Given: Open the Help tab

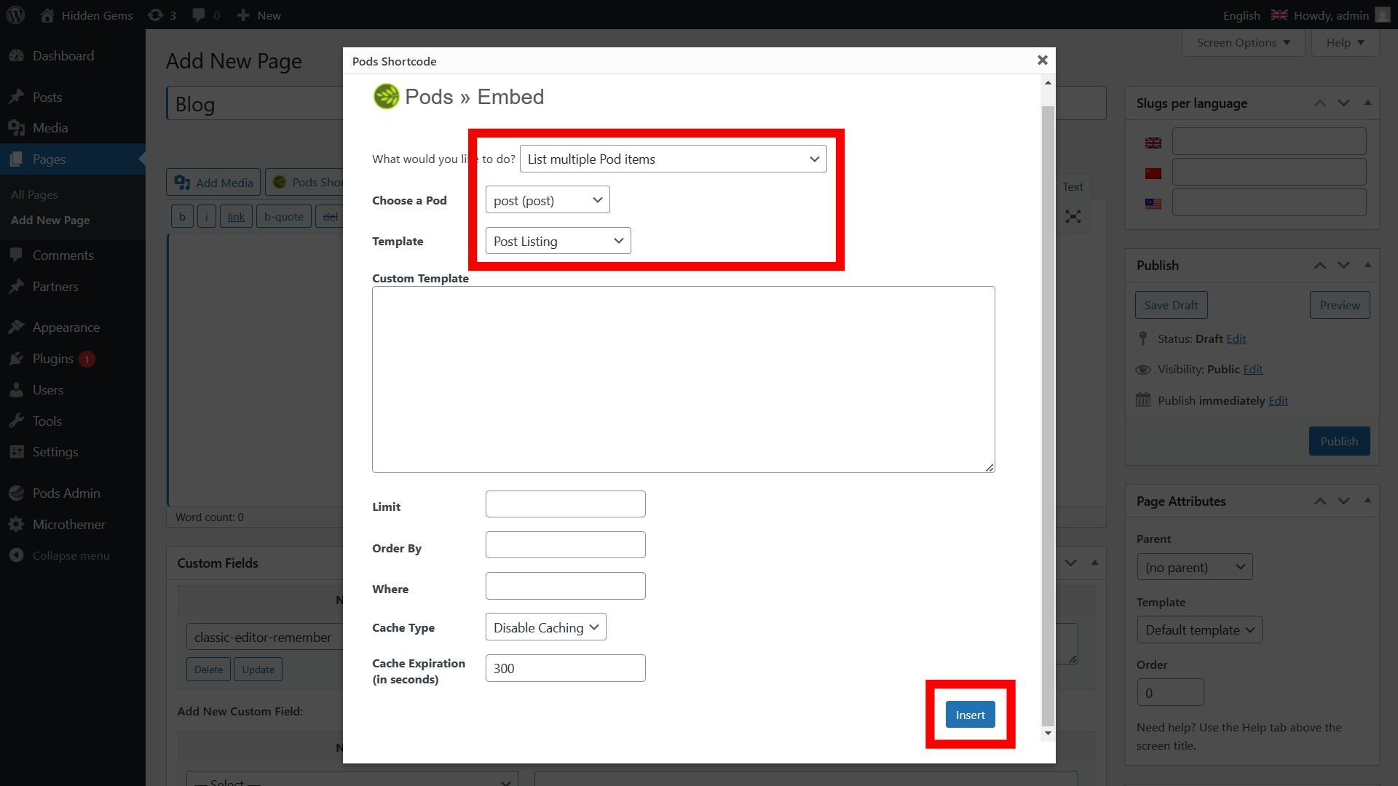Looking at the screenshot, I should 1345,42.
